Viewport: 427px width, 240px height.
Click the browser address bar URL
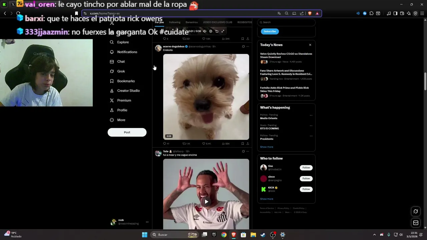[105, 13]
